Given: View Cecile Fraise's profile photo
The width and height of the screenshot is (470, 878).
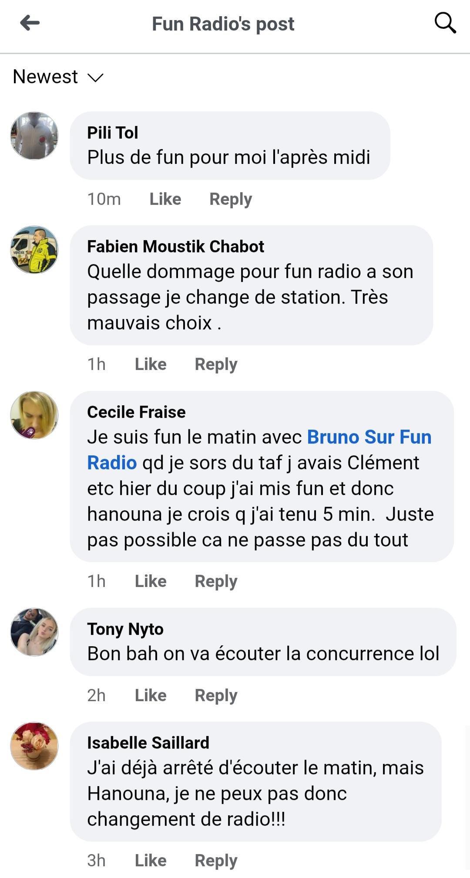Looking at the screenshot, I should (x=34, y=415).
